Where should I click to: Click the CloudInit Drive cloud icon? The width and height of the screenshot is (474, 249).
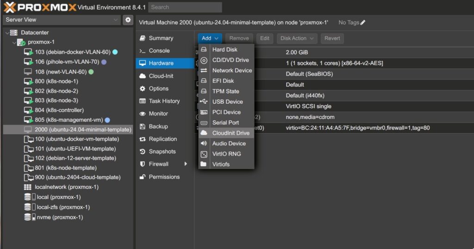[x=204, y=133]
